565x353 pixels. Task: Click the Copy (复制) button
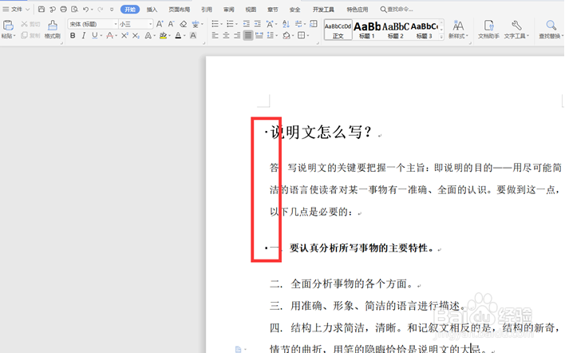pyautogui.click(x=30, y=35)
